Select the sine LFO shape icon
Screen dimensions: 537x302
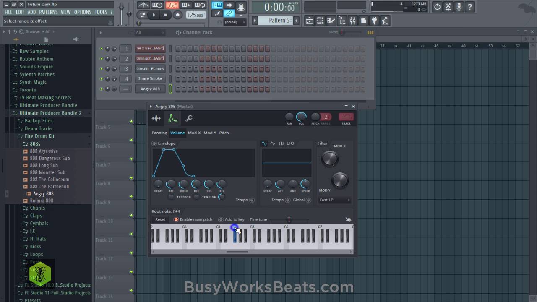[x=264, y=143]
